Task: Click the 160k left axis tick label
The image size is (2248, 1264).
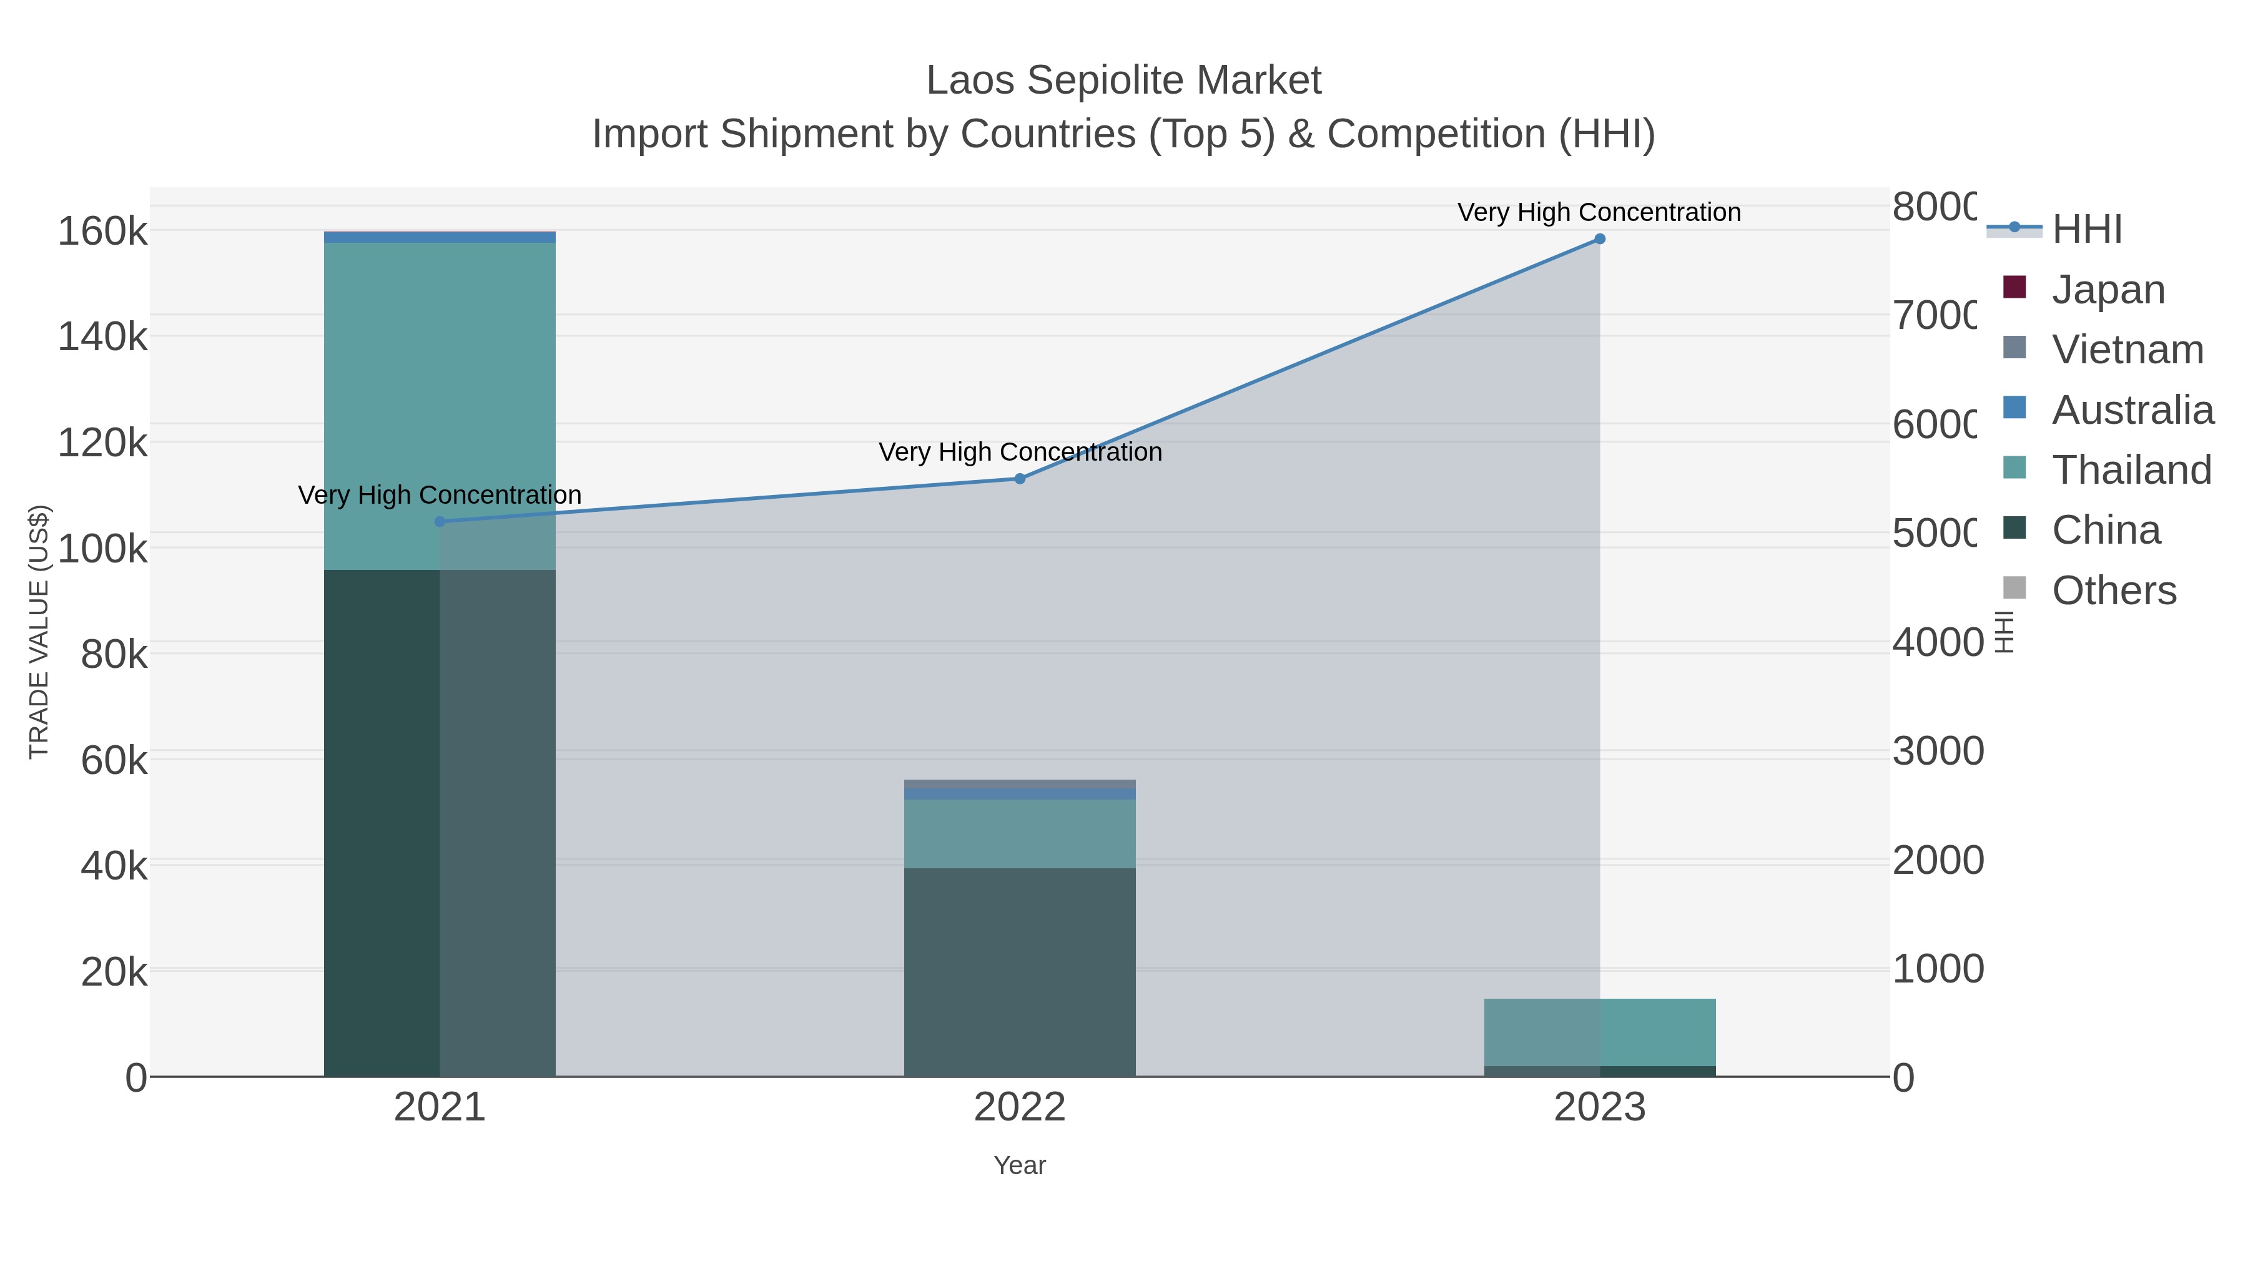Action: 102,231
